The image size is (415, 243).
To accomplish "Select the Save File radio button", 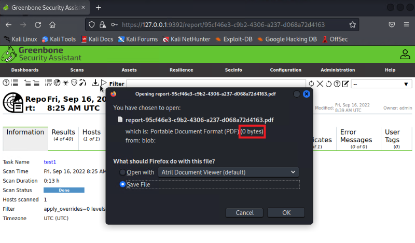I will [122, 184].
